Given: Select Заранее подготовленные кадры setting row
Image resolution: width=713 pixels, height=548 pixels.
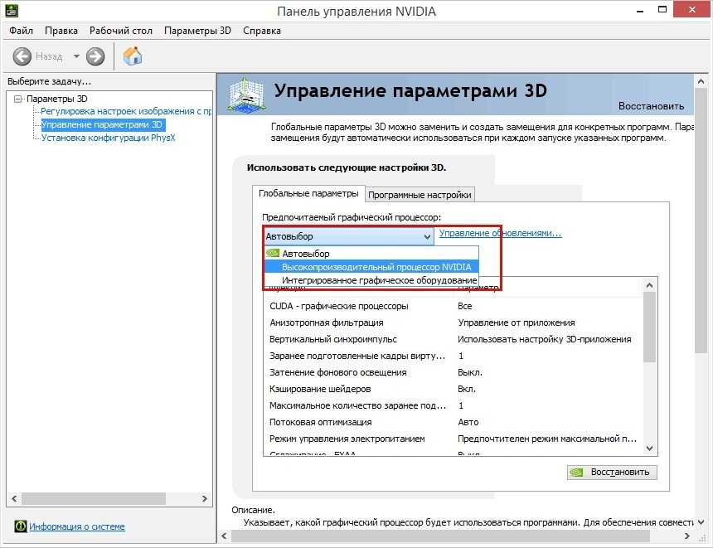Looking at the screenshot, I should point(454,356).
